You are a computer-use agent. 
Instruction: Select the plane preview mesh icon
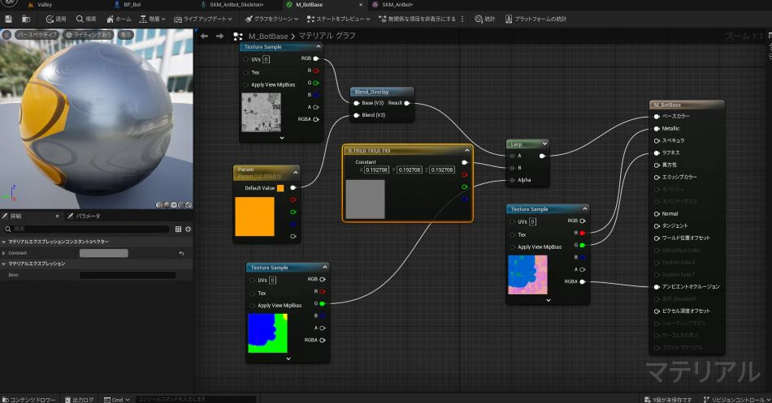coord(174,204)
